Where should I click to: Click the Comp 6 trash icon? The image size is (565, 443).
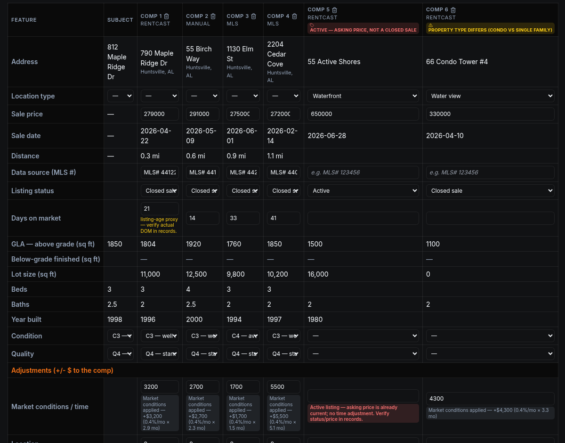coord(453,10)
